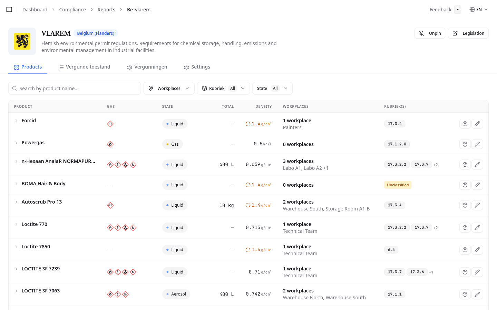Edit the n-Hexaan AnalaR NORMAPUR row
Image resolution: width=497 pixels, height=310 pixels.
tap(477, 164)
